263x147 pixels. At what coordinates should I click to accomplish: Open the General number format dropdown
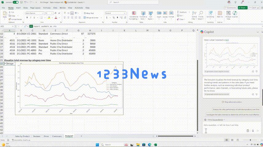point(125,13)
